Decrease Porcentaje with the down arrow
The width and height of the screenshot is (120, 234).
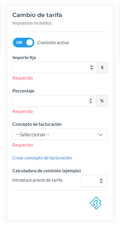click(90, 102)
